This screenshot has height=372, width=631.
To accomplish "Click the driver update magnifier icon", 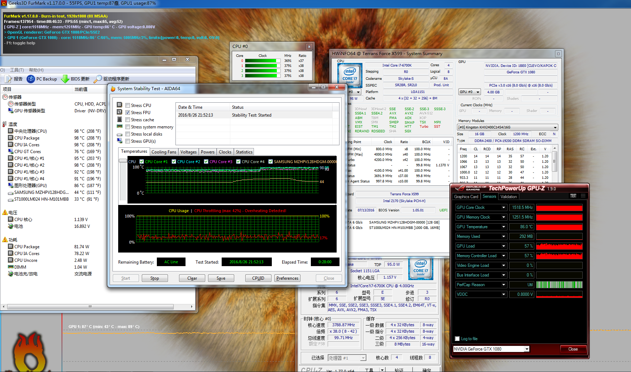I will (97, 79).
